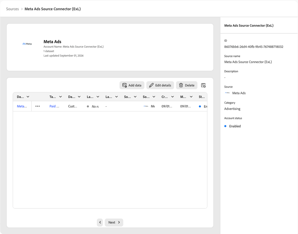This screenshot has height=234, width=298.
Task: Click the 'Cust...' cell in the dataflow row
Action: (73, 106)
